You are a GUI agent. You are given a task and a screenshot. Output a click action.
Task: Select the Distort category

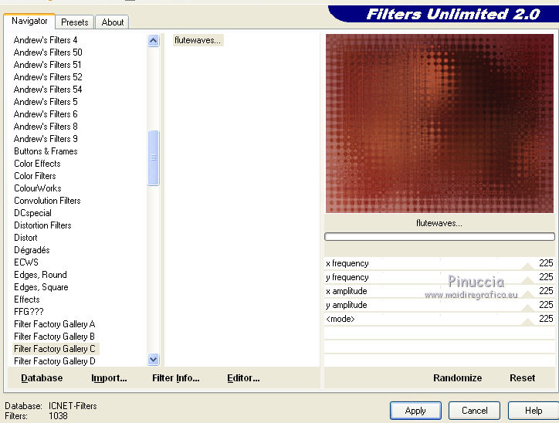25,238
